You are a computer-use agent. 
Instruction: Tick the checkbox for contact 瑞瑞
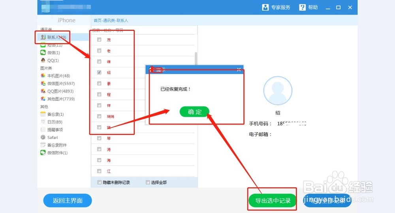click(x=99, y=116)
